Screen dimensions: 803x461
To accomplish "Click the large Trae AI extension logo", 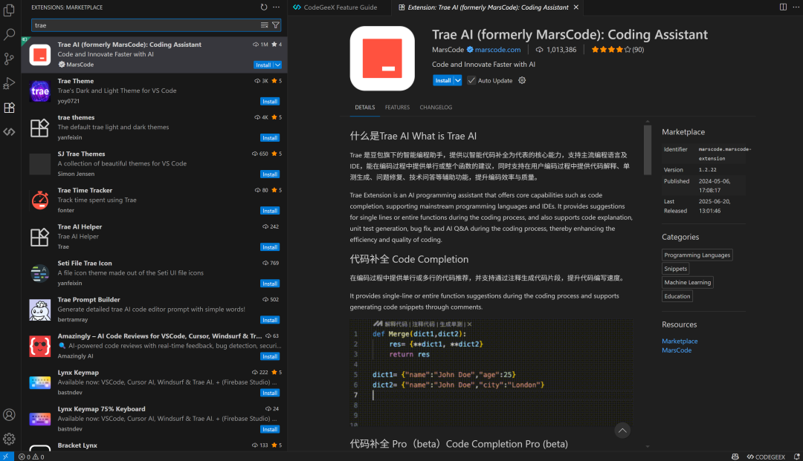I will (382, 58).
